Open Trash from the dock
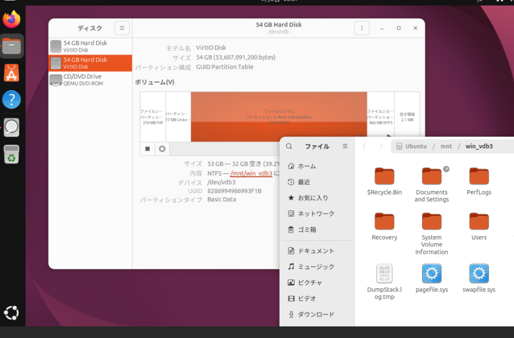Screen dimensions: 514x338 [x=12, y=154]
